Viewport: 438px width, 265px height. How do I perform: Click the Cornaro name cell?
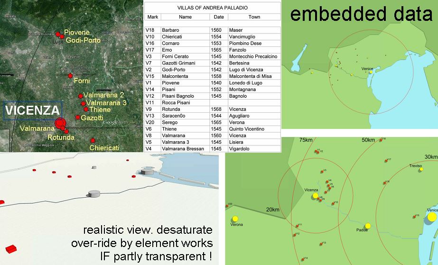point(185,43)
